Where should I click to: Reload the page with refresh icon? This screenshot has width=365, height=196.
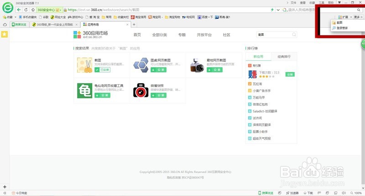click(x=26, y=10)
